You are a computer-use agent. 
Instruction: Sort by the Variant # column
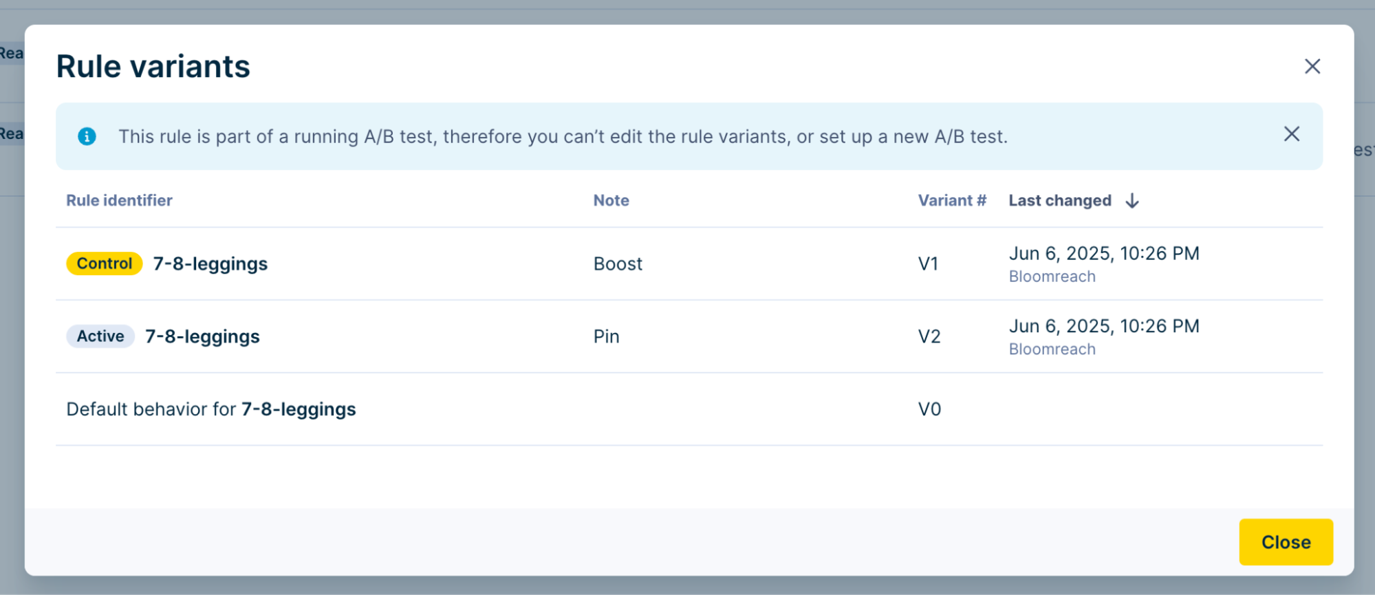(x=952, y=200)
